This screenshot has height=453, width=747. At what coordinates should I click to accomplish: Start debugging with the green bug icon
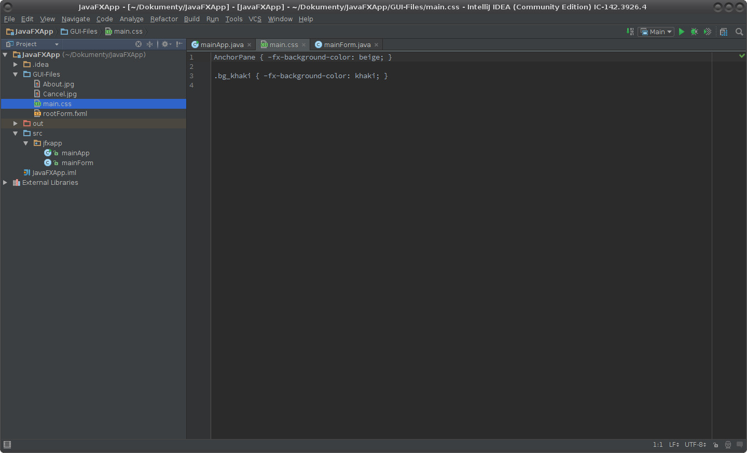click(694, 32)
